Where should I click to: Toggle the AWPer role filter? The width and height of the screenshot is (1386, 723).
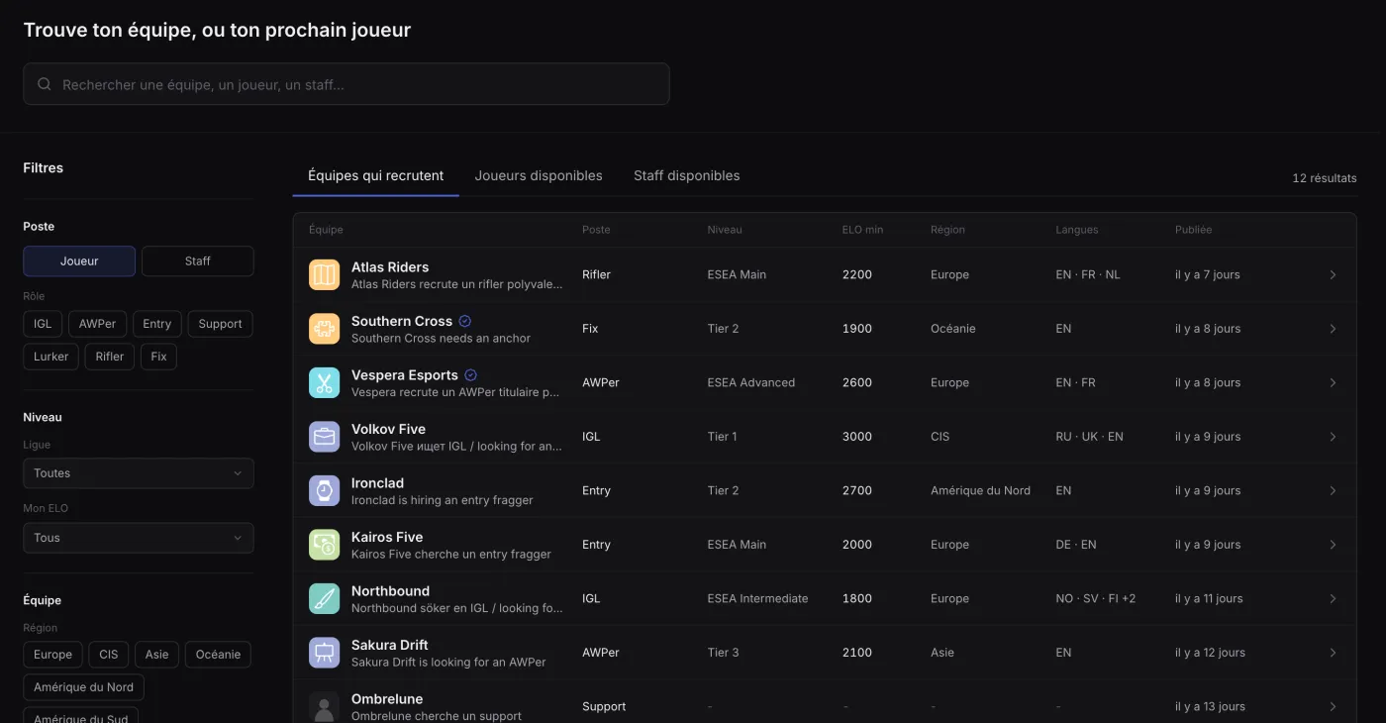(x=98, y=324)
